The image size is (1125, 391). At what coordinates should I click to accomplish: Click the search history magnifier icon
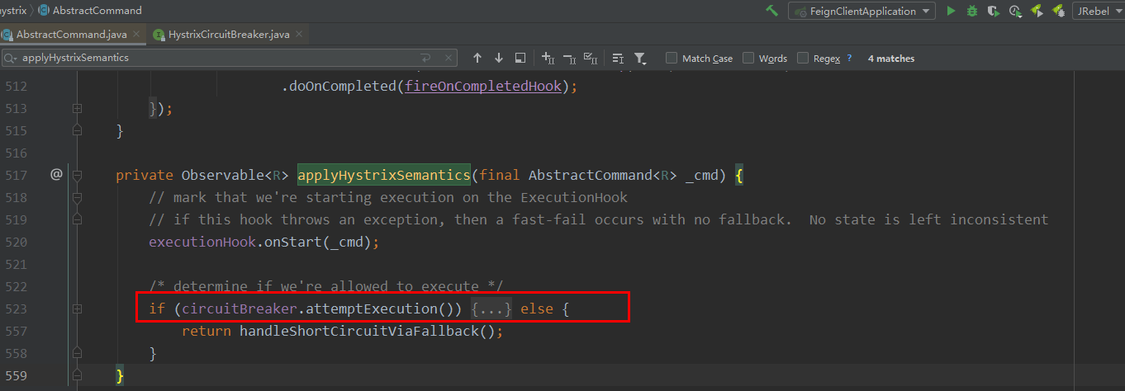click(11, 58)
